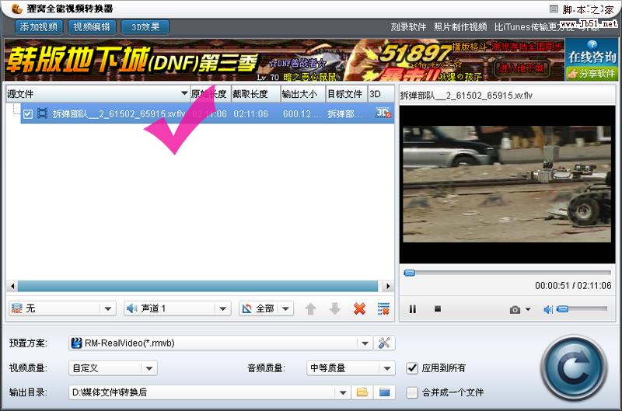Click the video preview frame

[x=507, y=184]
